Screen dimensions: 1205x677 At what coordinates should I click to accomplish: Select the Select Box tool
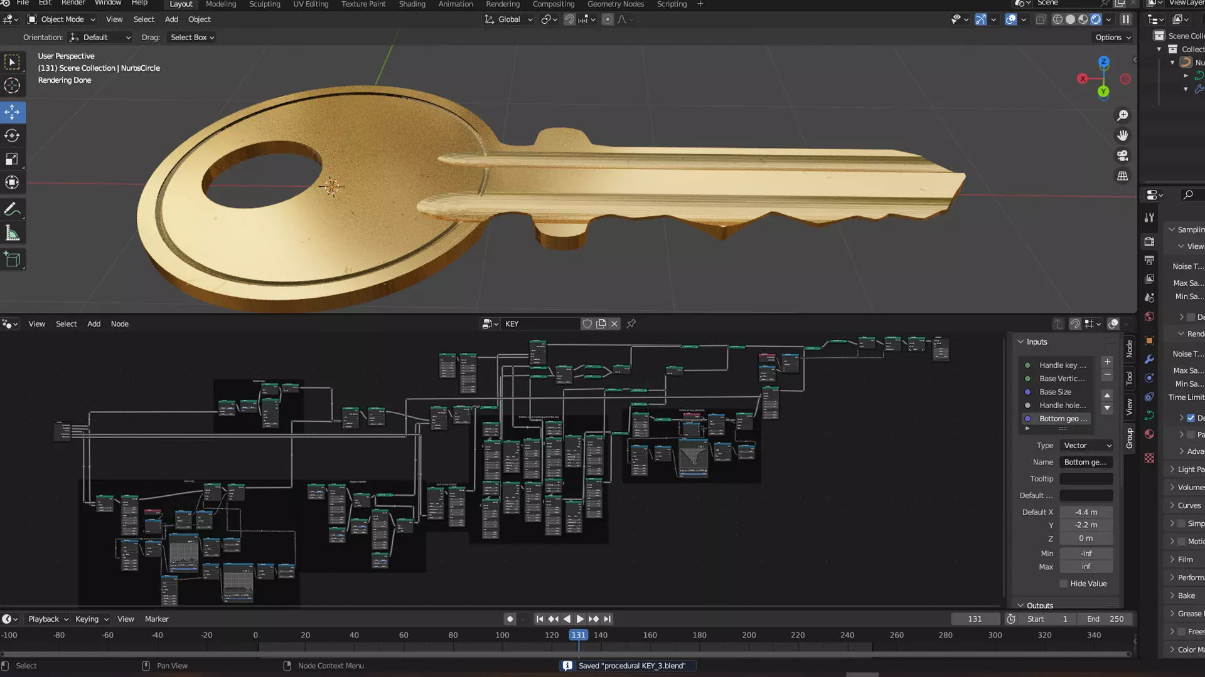pos(12,61)
